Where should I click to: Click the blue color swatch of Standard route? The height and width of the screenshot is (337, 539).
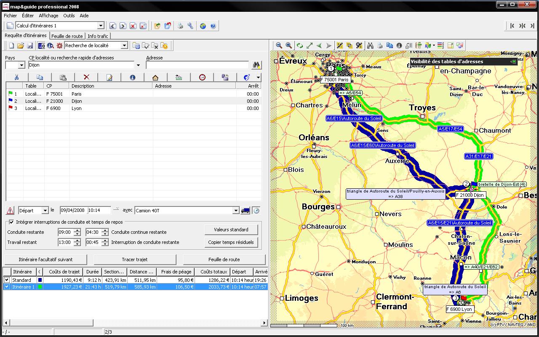tap(40, 280)
